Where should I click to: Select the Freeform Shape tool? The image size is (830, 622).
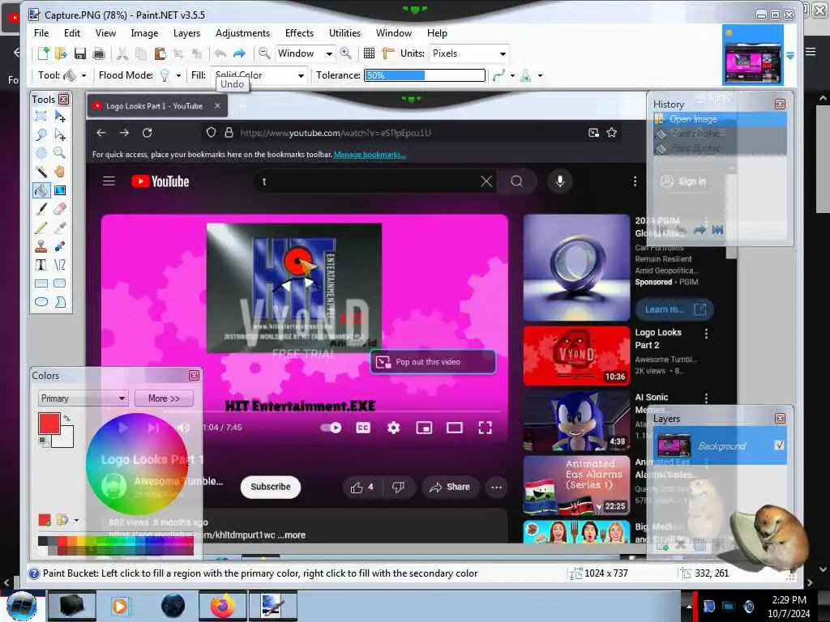[60, 302]
